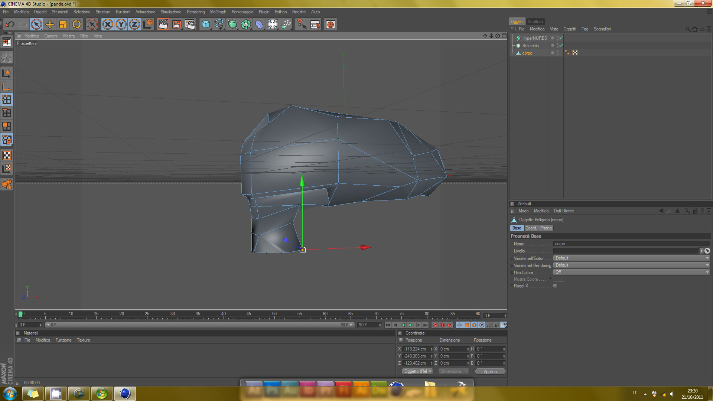Open the MoGraph menu
The height and width of the screenshot is (401, 713).
coord(218,12)
